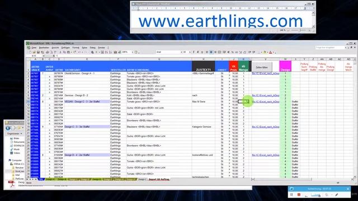The image size is (358, 201).
Task: Click the Cut icon in Excel toolbar
Action: 60,52
